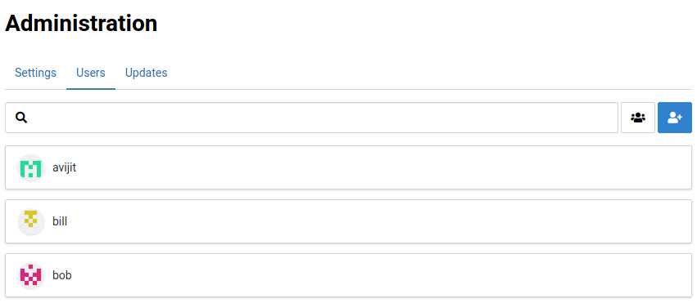Expand the bob user card
The image size is (697, 303).
(x=349, y=275)
